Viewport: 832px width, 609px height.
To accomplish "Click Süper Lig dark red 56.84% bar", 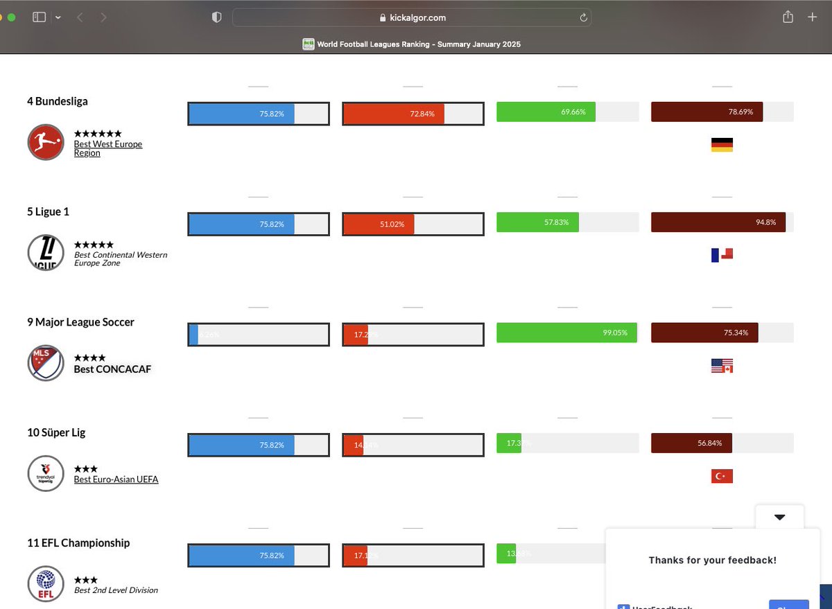I will tap(722, 443).
